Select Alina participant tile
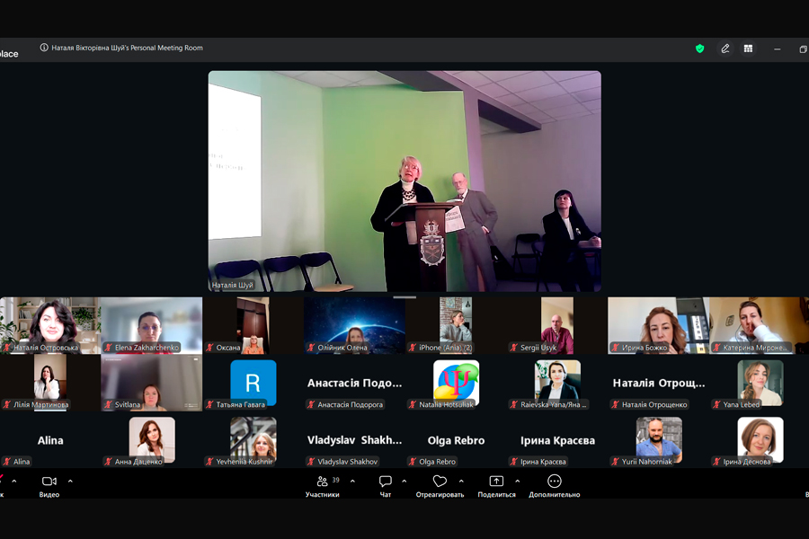The width and height of the screenshot is (809, 539). coord(50,440)
